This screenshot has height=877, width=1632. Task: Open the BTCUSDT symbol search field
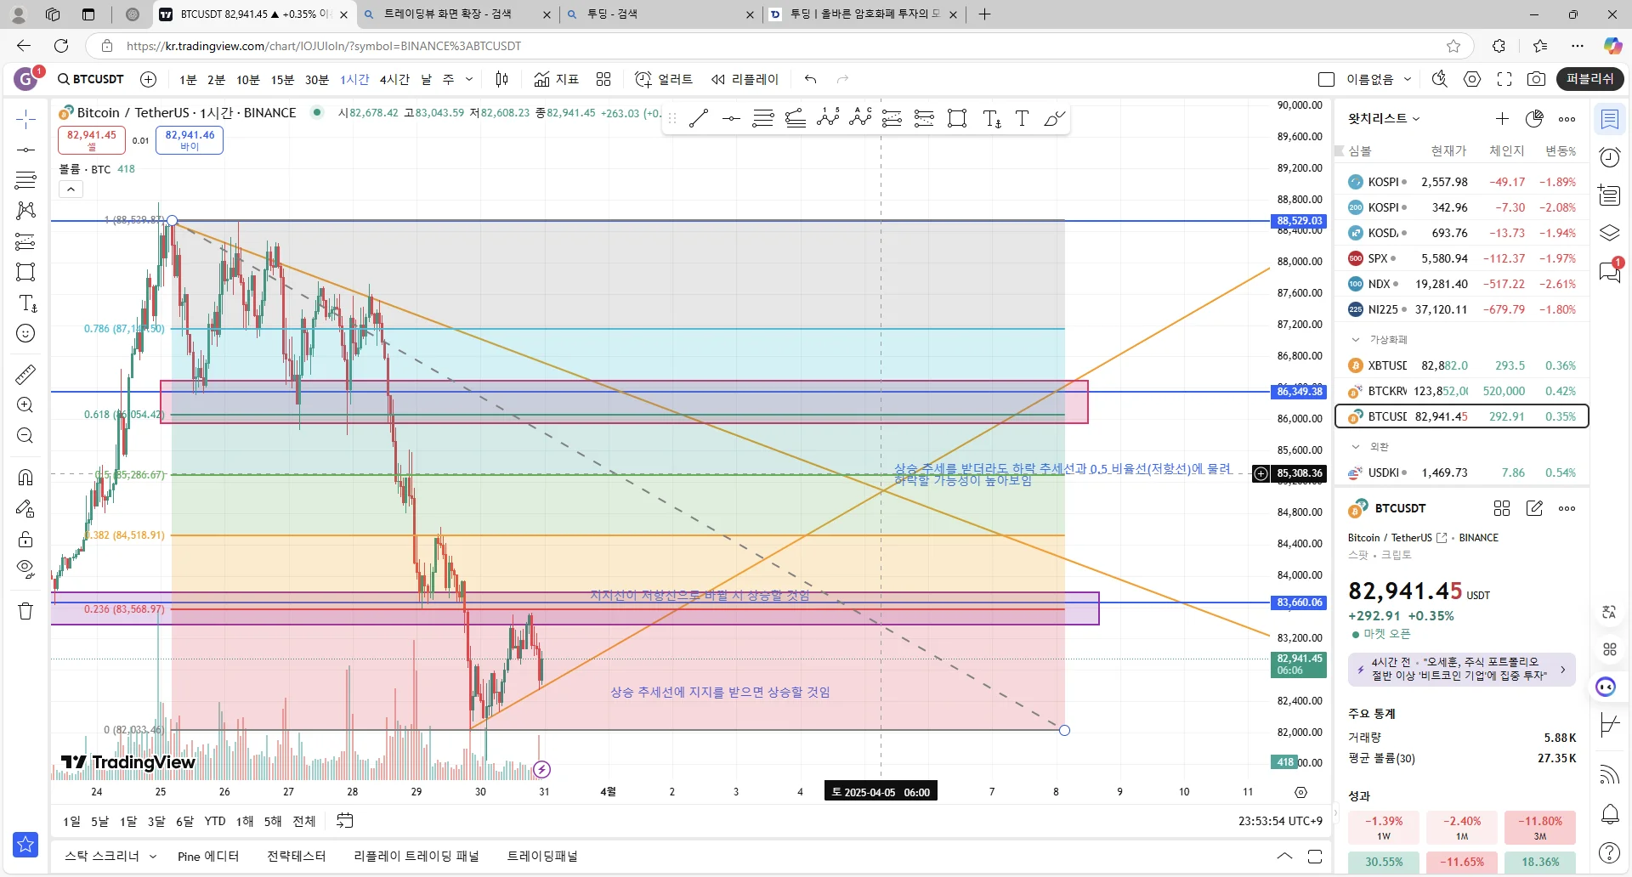pos(90,79)
